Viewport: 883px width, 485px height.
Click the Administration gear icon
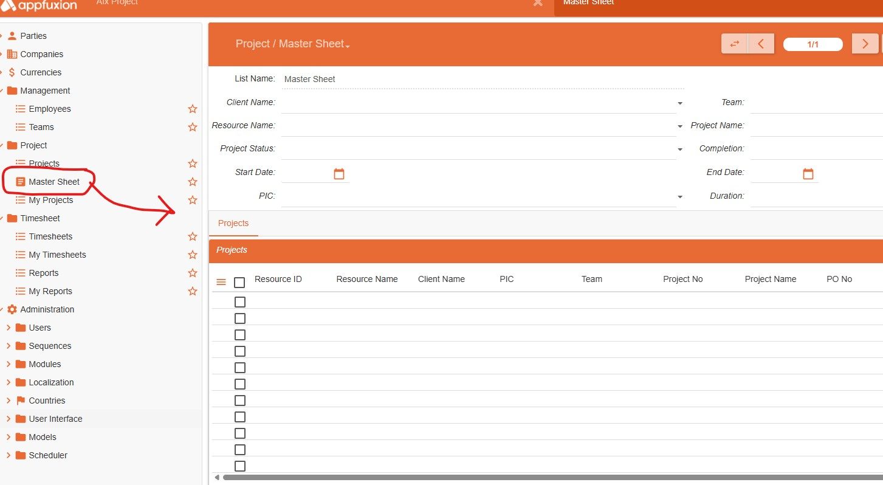tap(12, 309)
